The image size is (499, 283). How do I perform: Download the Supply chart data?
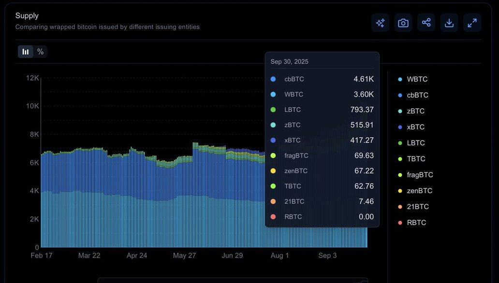(449, 23)
